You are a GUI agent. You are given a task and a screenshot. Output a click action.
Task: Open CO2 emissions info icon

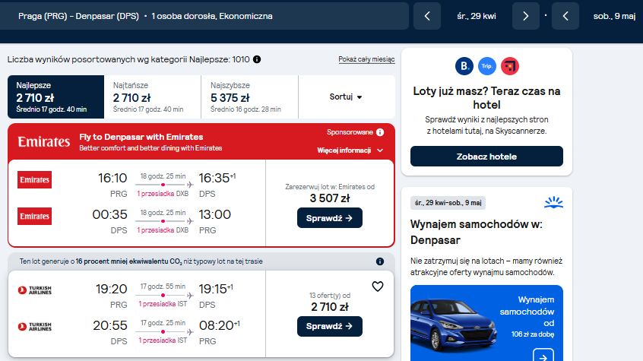tap(380, 261)
